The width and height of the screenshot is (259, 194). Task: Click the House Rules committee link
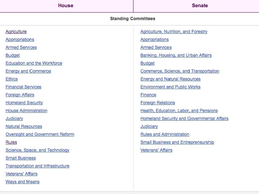[x=11, y=142]
